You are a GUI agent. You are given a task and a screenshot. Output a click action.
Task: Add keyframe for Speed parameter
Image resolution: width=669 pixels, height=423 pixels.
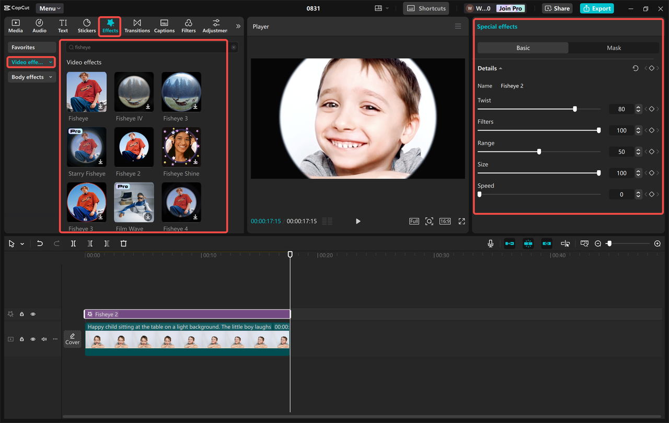(652, 194)
